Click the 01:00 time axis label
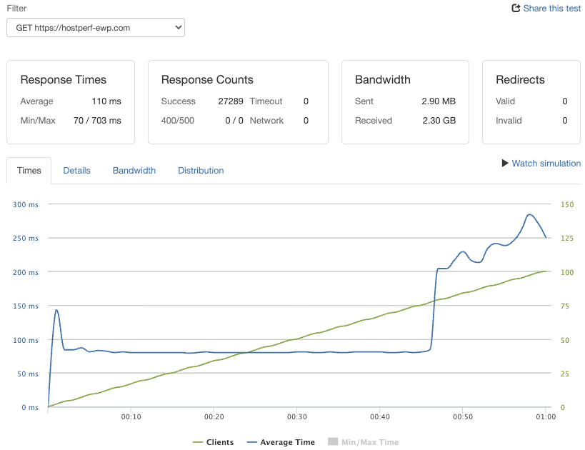The image size is (585, 450). tap(546, 417)
